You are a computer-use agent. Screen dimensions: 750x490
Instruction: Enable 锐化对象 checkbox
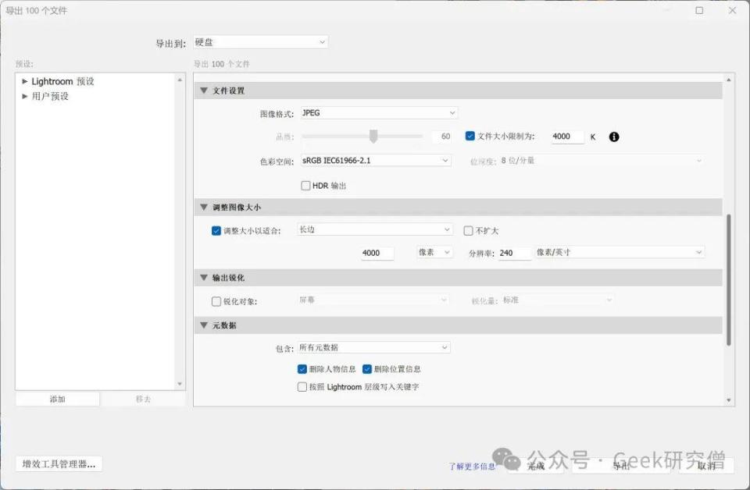click(216, 301)
